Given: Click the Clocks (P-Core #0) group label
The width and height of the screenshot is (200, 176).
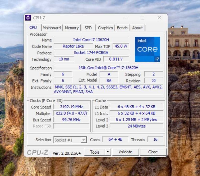Looking at the screenshot, I should (x=46, y=101).
